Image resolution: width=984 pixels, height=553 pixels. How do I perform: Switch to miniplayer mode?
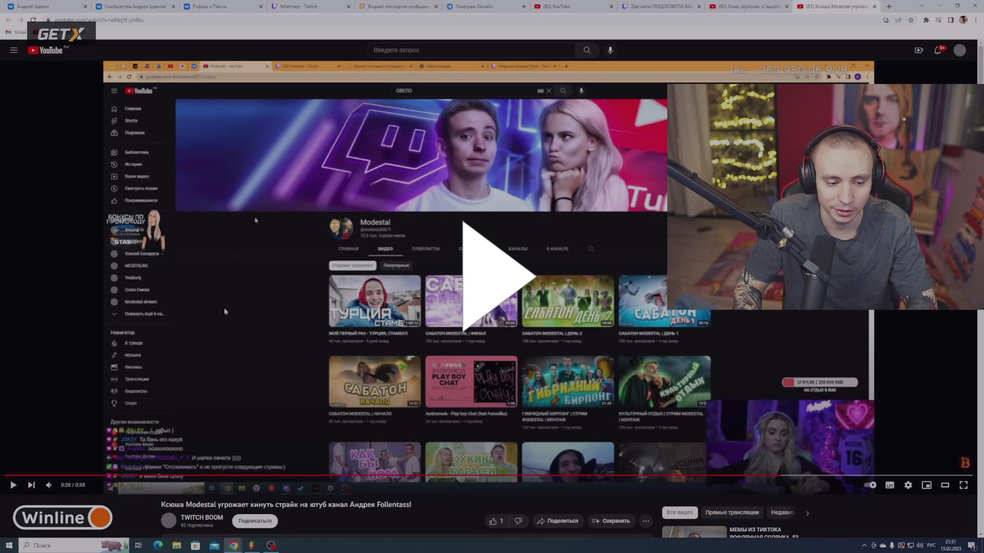coord(927,485)
